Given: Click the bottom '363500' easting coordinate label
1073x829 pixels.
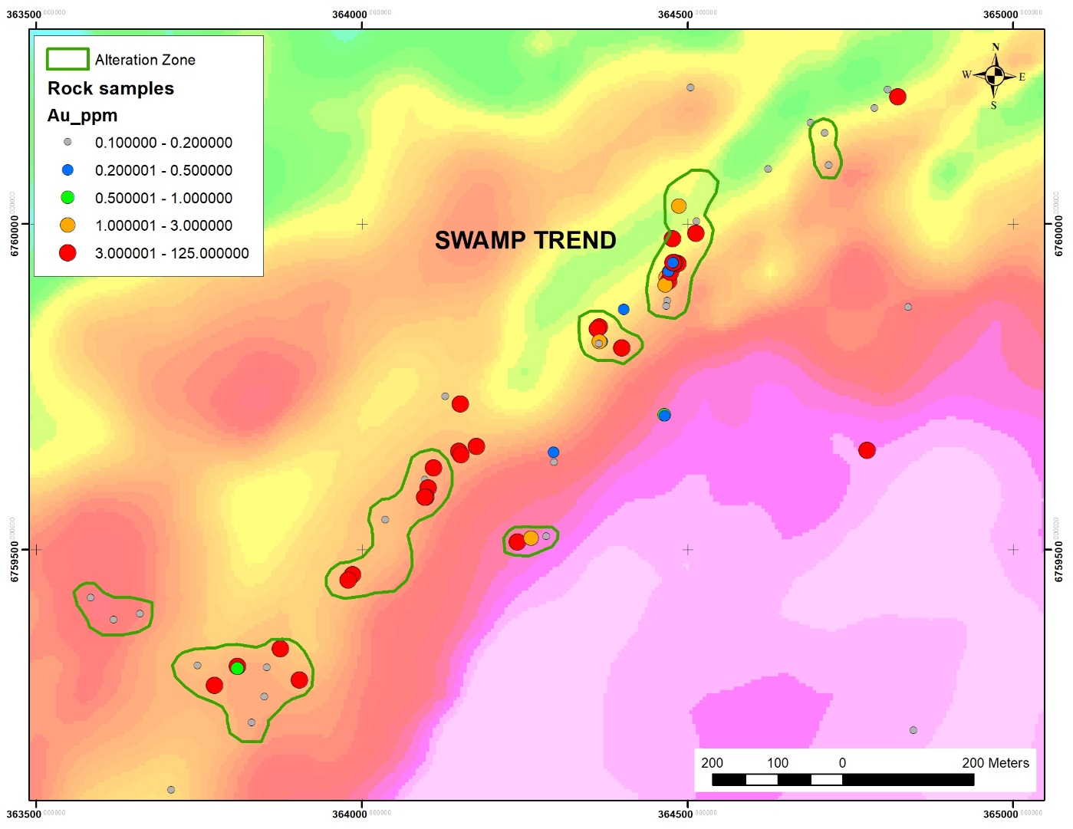Looking at the screenshot, I should coord(24,814).
